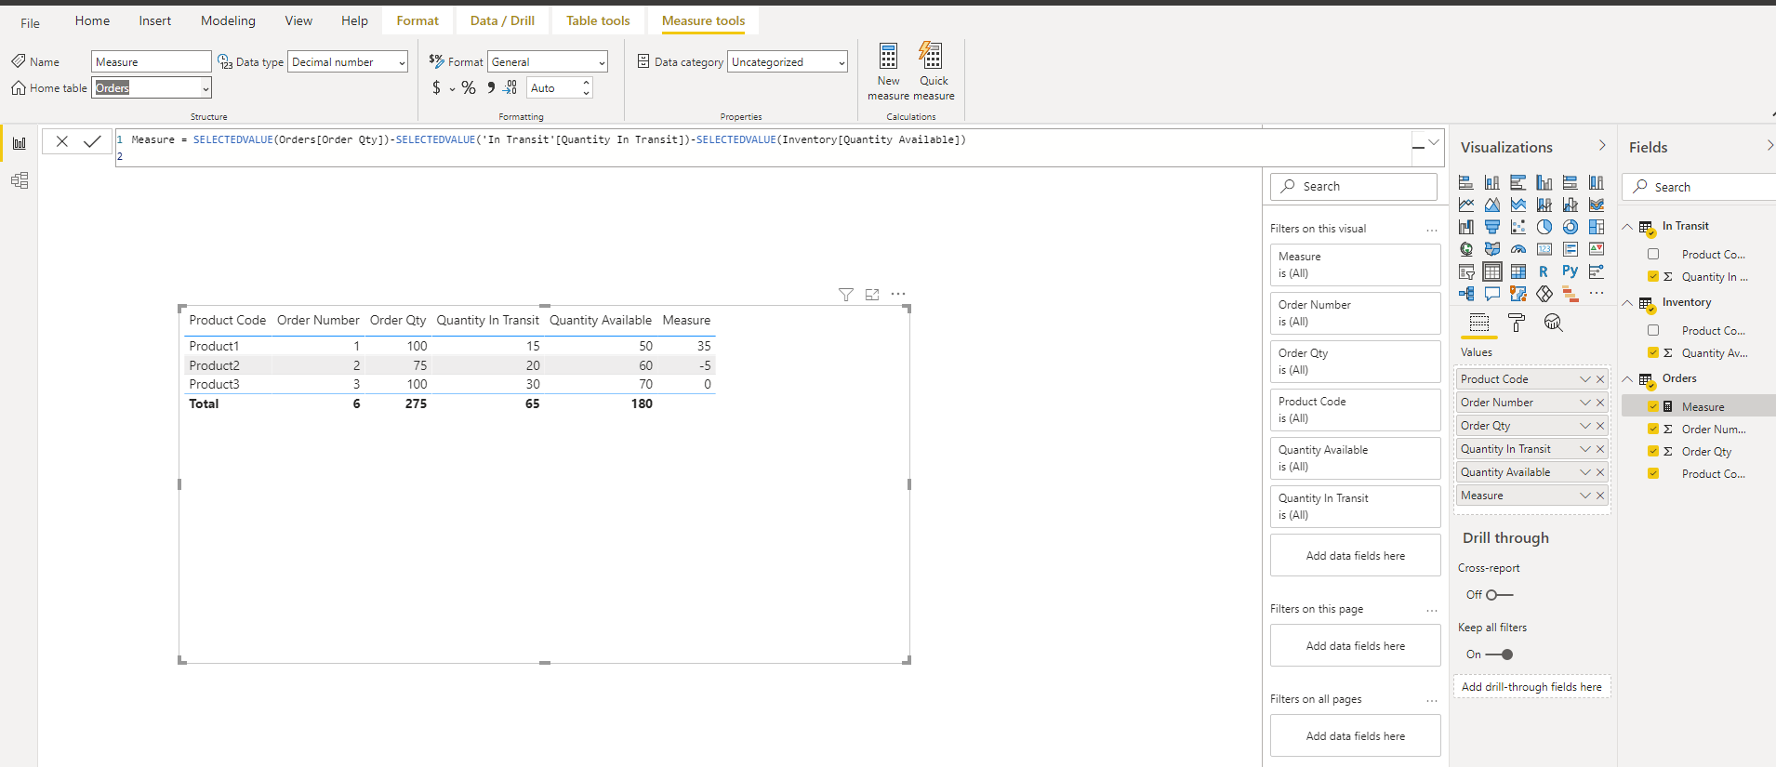Viewport: 1776px width, 767px height.
Task: Open the Home table dropdown
Action: (152, 88)
